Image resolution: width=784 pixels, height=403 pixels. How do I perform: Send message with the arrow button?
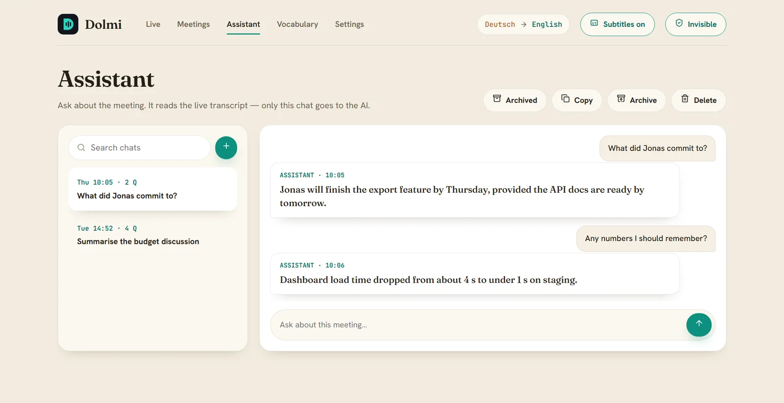pyautogui.click(x=699, y=324)
